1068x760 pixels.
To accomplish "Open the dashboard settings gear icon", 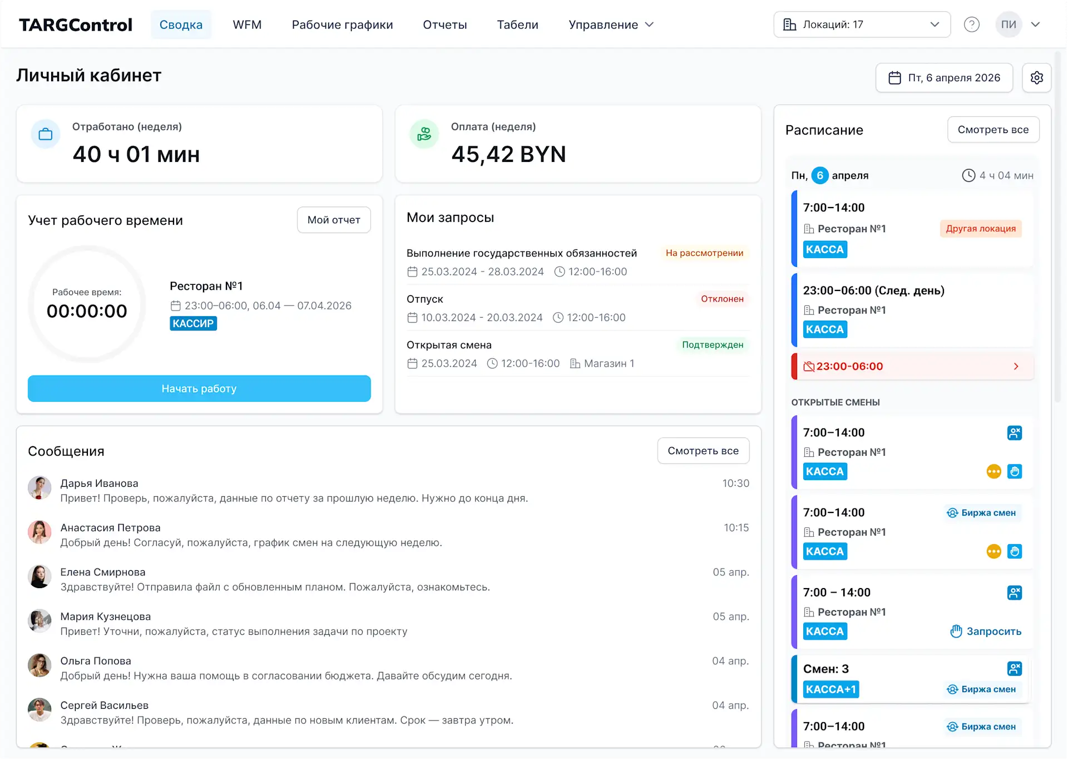I will point(1037,78).
